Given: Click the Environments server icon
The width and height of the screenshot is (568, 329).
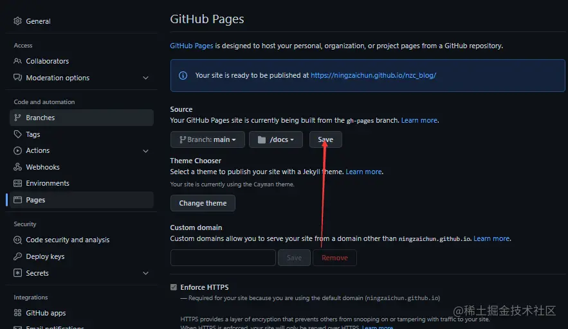Looking at the screenshot, I should [x=17, y=183].
